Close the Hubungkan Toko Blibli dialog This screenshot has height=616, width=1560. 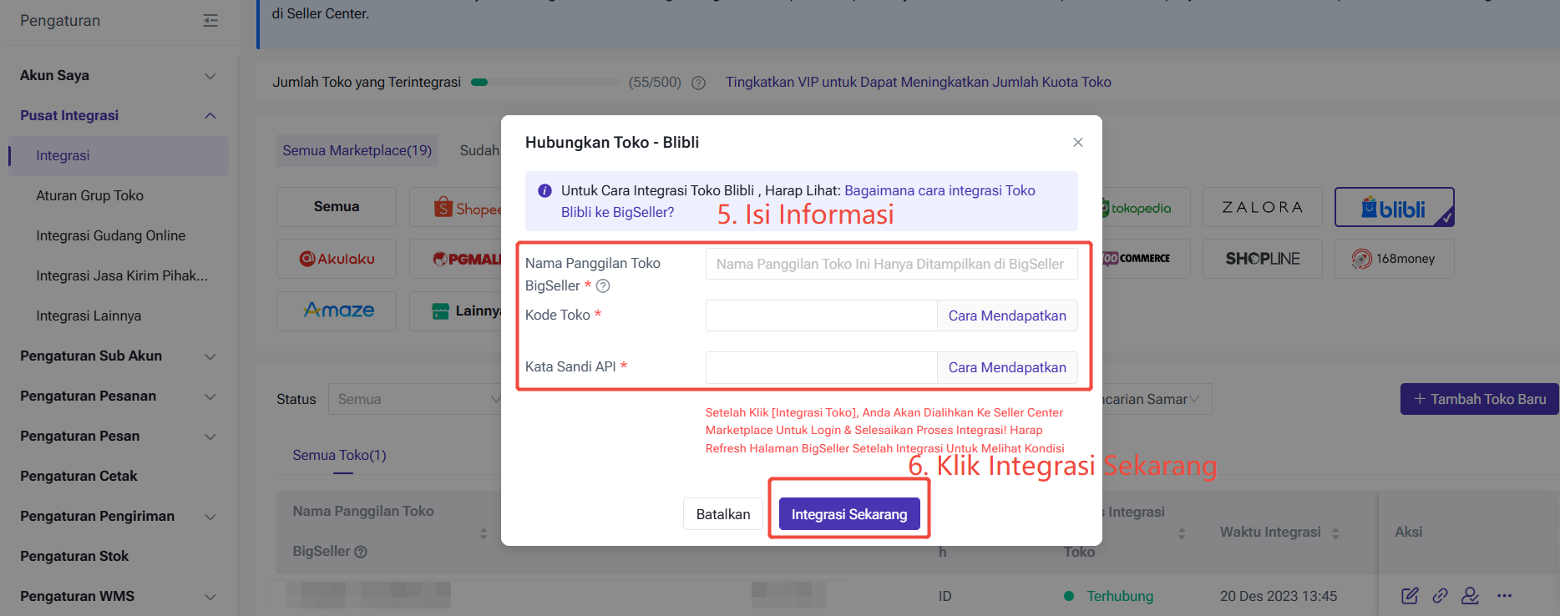coord(1077,143)
